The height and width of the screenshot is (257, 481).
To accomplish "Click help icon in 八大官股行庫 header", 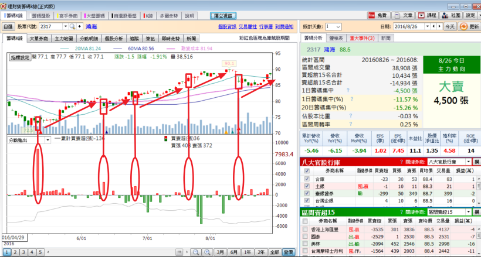I will 401,162.
